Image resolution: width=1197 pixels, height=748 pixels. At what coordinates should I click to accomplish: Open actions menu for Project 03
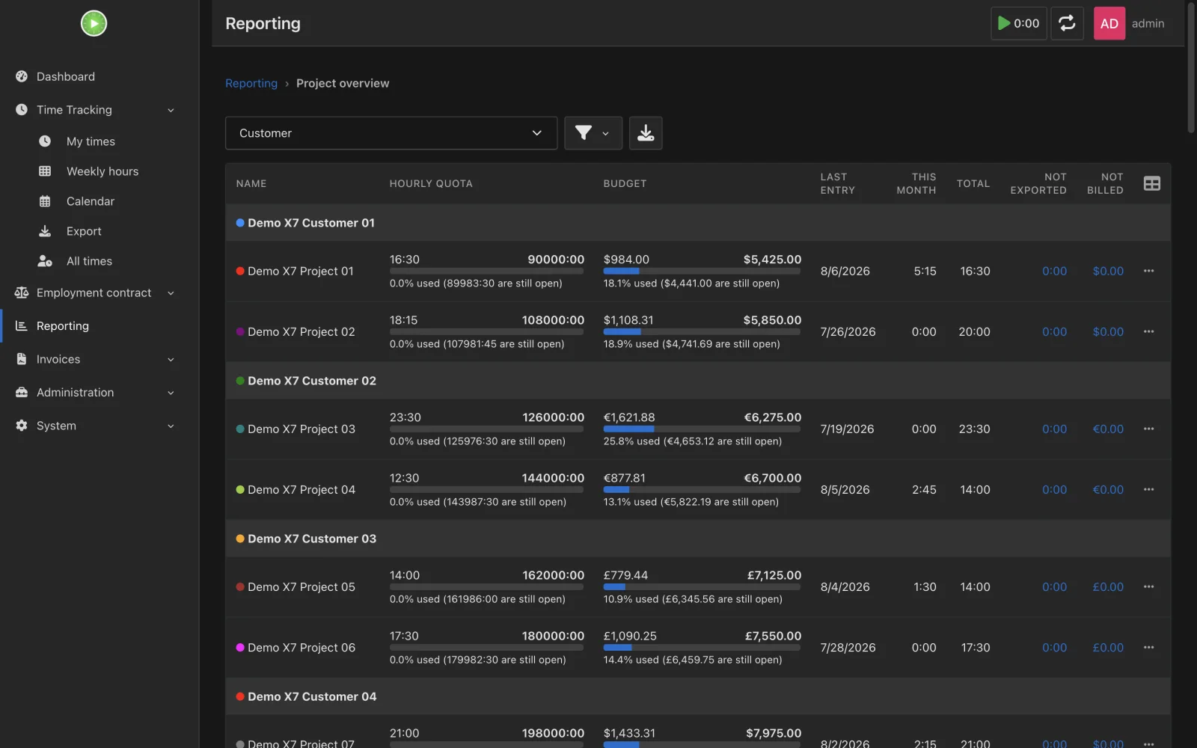point(1148,429)
